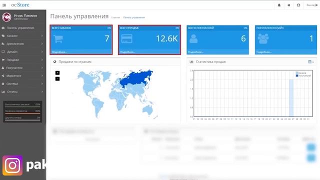This screenshot has width=320, height=180.
Task: Click the Продажи по странам panel title
Action: point(75,61)
